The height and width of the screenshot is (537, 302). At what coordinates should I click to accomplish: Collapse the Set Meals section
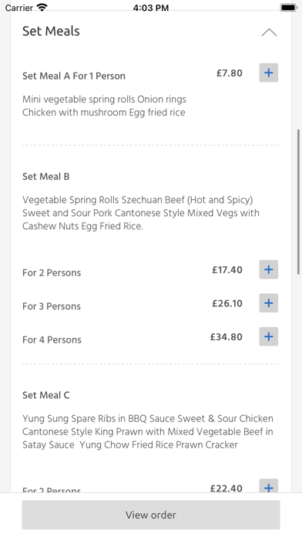pyautogui.click(x=269, y=32)
